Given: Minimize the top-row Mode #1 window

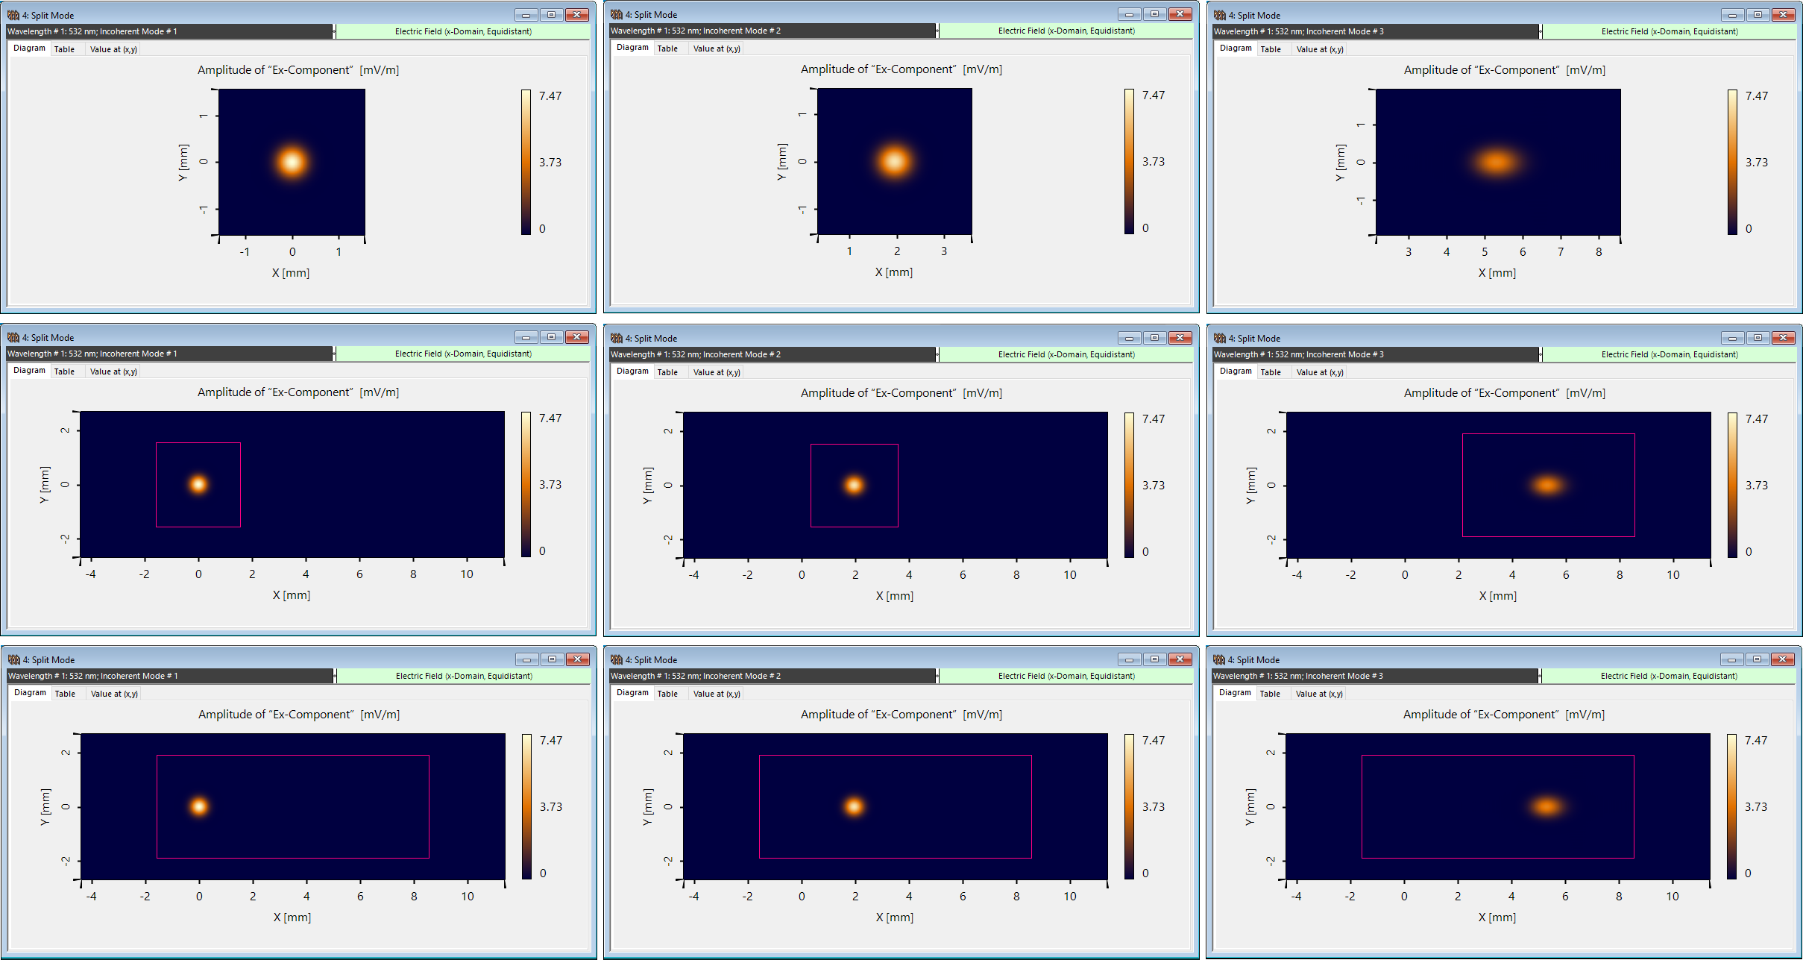Looking at the screenshot, I should [526, 15].
